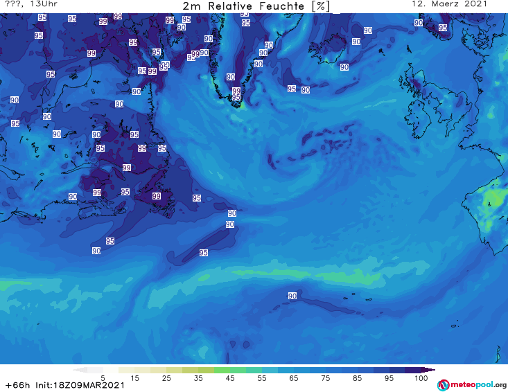The image size is (508, 392).
Task: Click the arrow tip above 100 on colorbar
Action: click(428, 370)
